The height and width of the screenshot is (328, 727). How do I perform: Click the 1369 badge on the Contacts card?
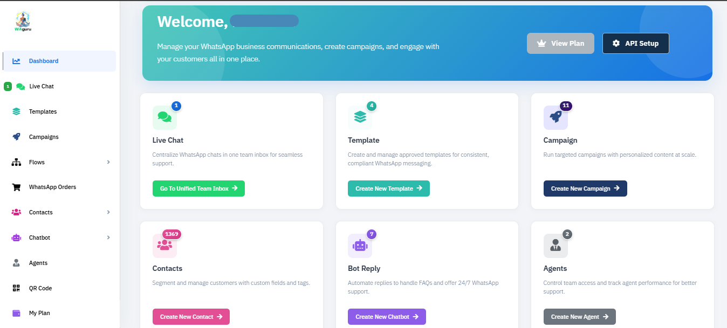click(172, 234)
